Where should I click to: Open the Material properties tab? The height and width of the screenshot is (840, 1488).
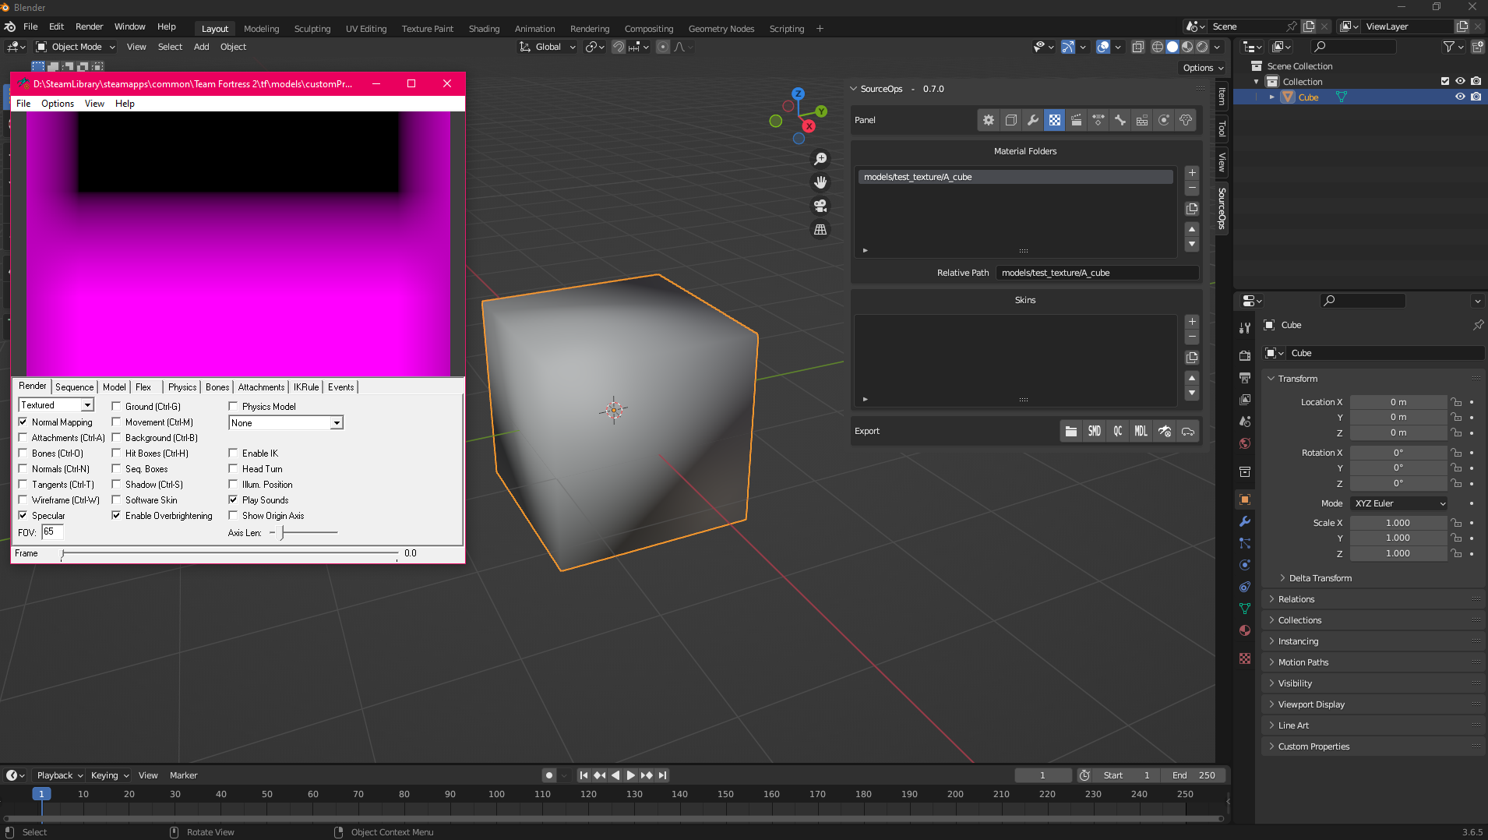click(1245, 630)
